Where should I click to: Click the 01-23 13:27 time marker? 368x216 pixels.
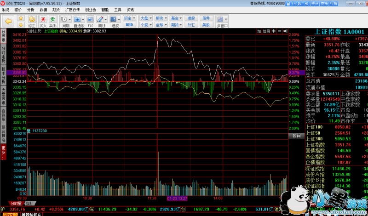(177, 198)
